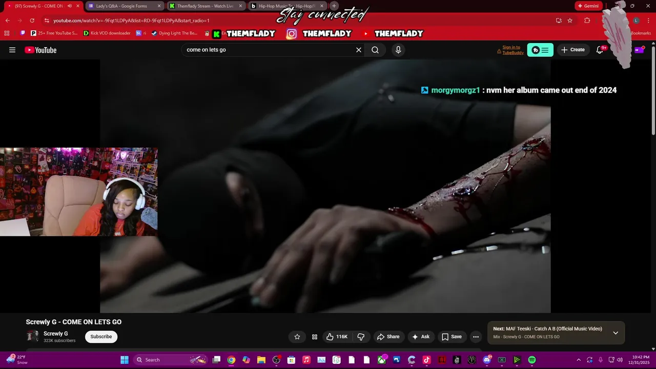Switch to Hip-Hop Music Billboard tab
This screenshot has height=369, width=656.
click(x=287, y=6)
